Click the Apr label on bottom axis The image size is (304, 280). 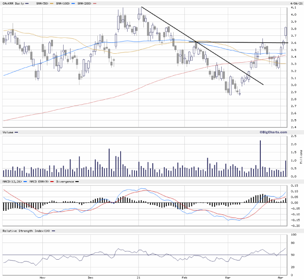(280, 277)
